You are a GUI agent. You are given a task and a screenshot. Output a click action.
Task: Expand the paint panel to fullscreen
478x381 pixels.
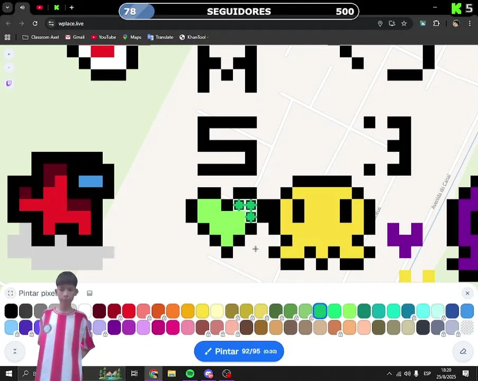tap(11, 293)
